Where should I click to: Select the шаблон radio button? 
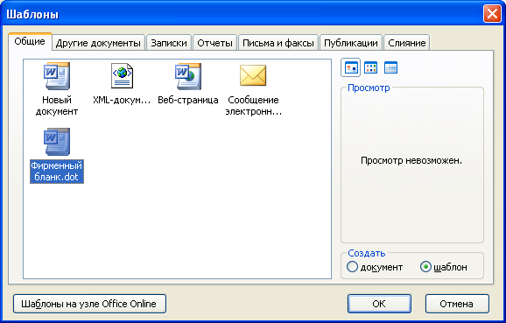[444, 267]
